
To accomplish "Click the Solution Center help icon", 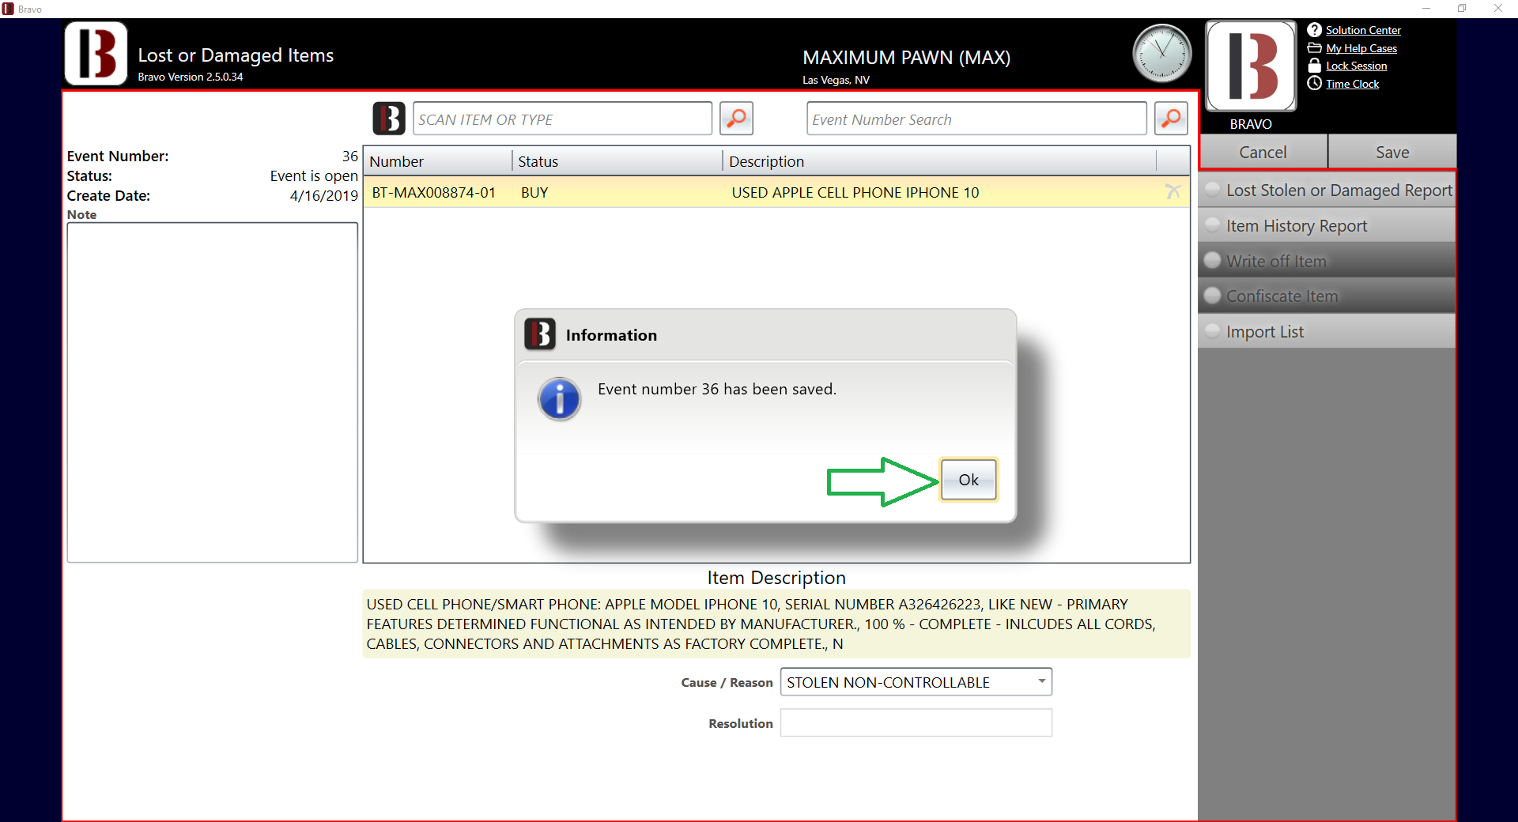I will (1314, 30).
